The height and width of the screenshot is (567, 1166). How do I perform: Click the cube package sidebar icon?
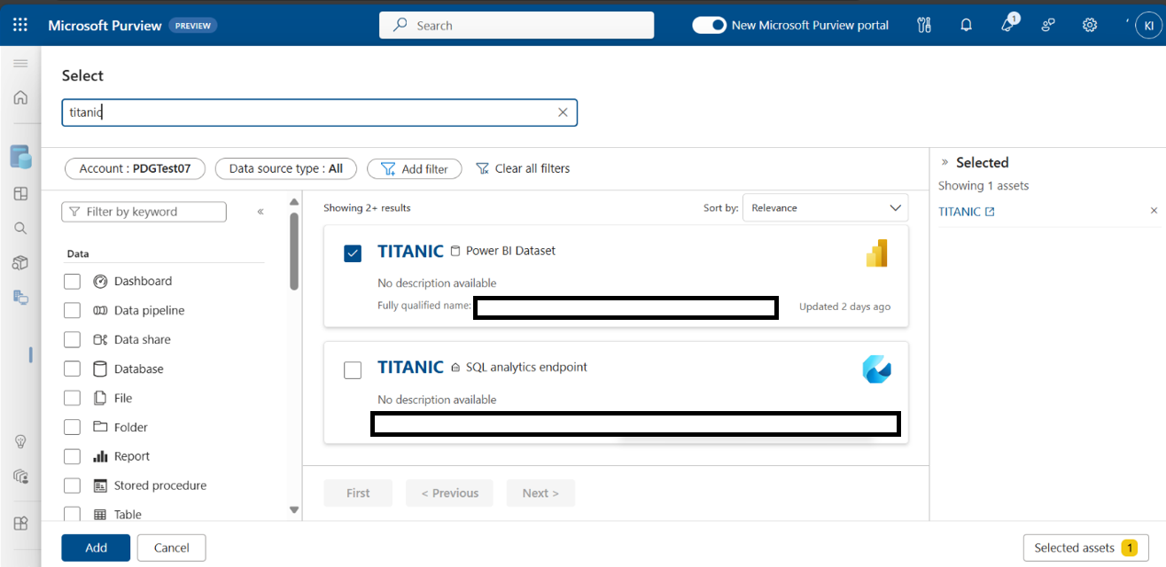(x=20, y=262)
